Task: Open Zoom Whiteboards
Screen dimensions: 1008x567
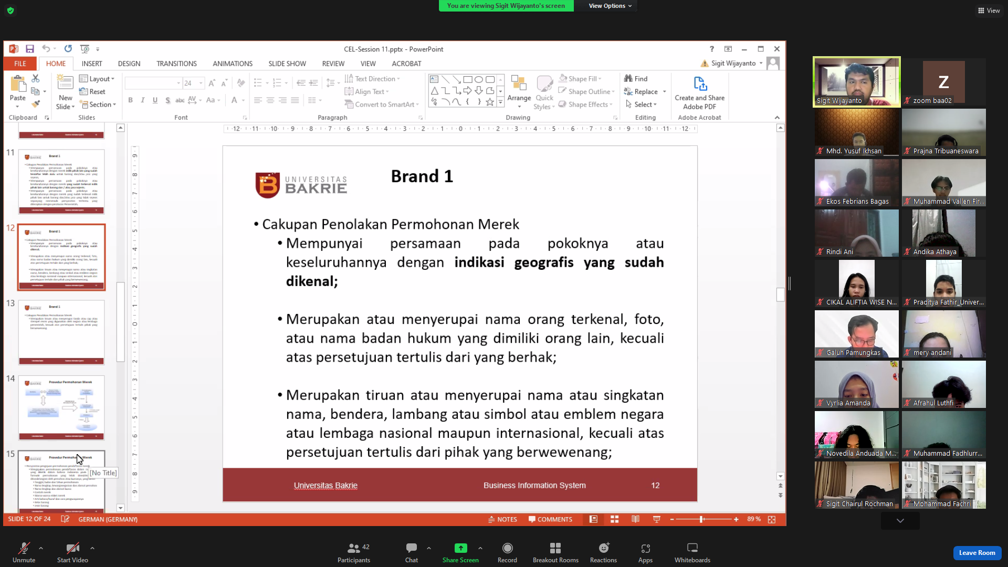Action: (692, 553)
